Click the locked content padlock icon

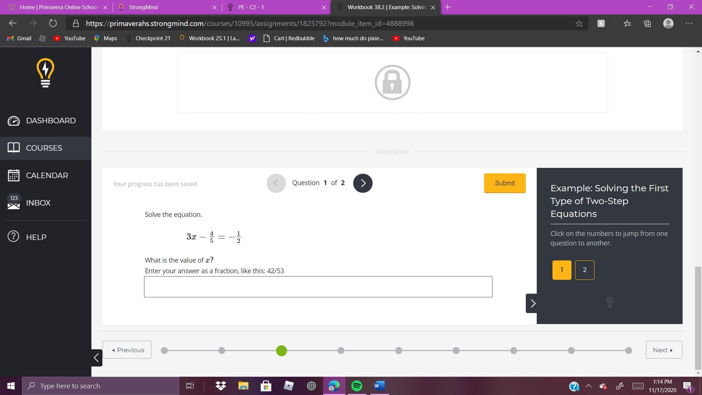[392, 83]
